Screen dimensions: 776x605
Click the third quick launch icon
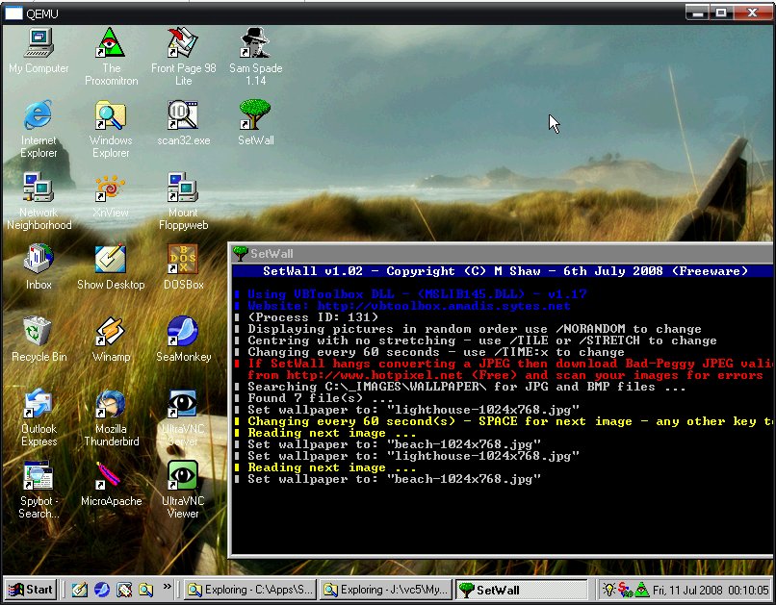pos(124,590)
